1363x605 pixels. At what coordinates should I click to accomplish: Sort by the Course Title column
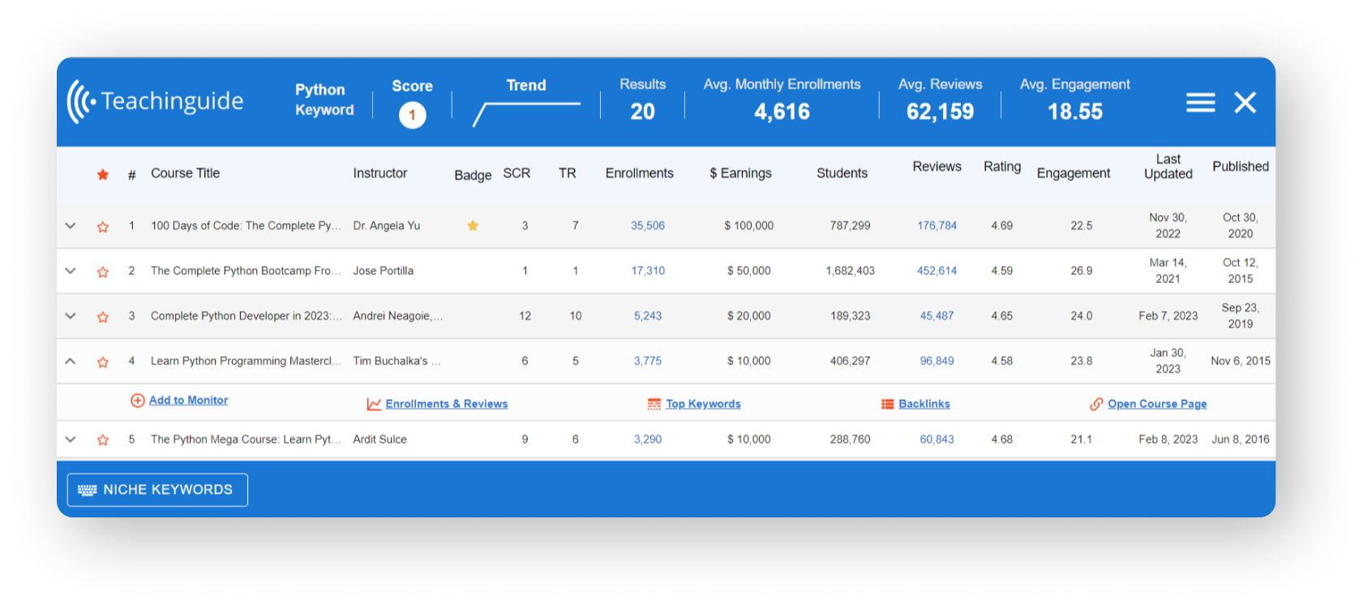185,173
